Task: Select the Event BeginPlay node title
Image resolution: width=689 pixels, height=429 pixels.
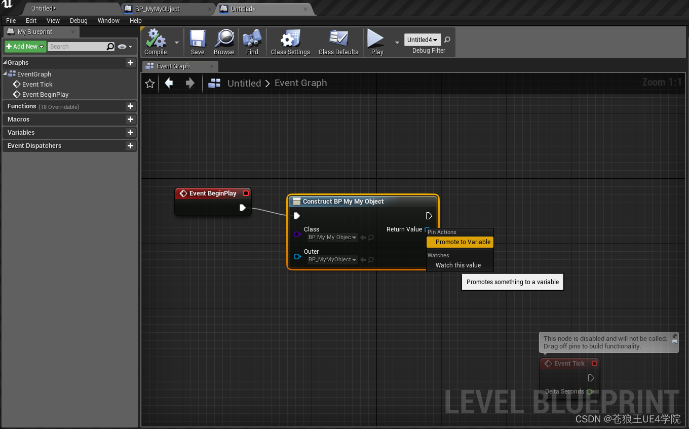Action: [213, 193]
